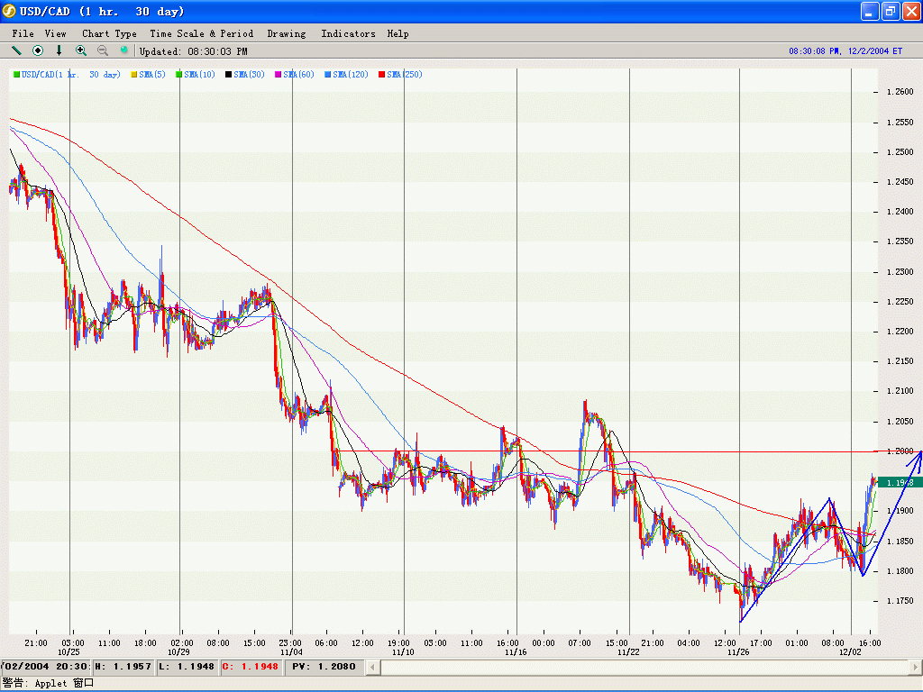Zoom in with the magnifier plus icon

[81, 50]
